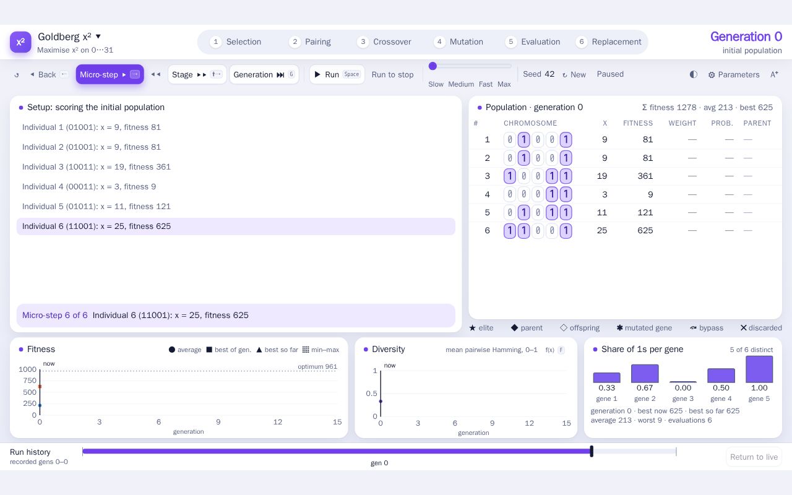Image resolution: width=792 pixels, height=495 pixels.
Task: Go to the Crossover stage tab
Action: click(384, 42)
